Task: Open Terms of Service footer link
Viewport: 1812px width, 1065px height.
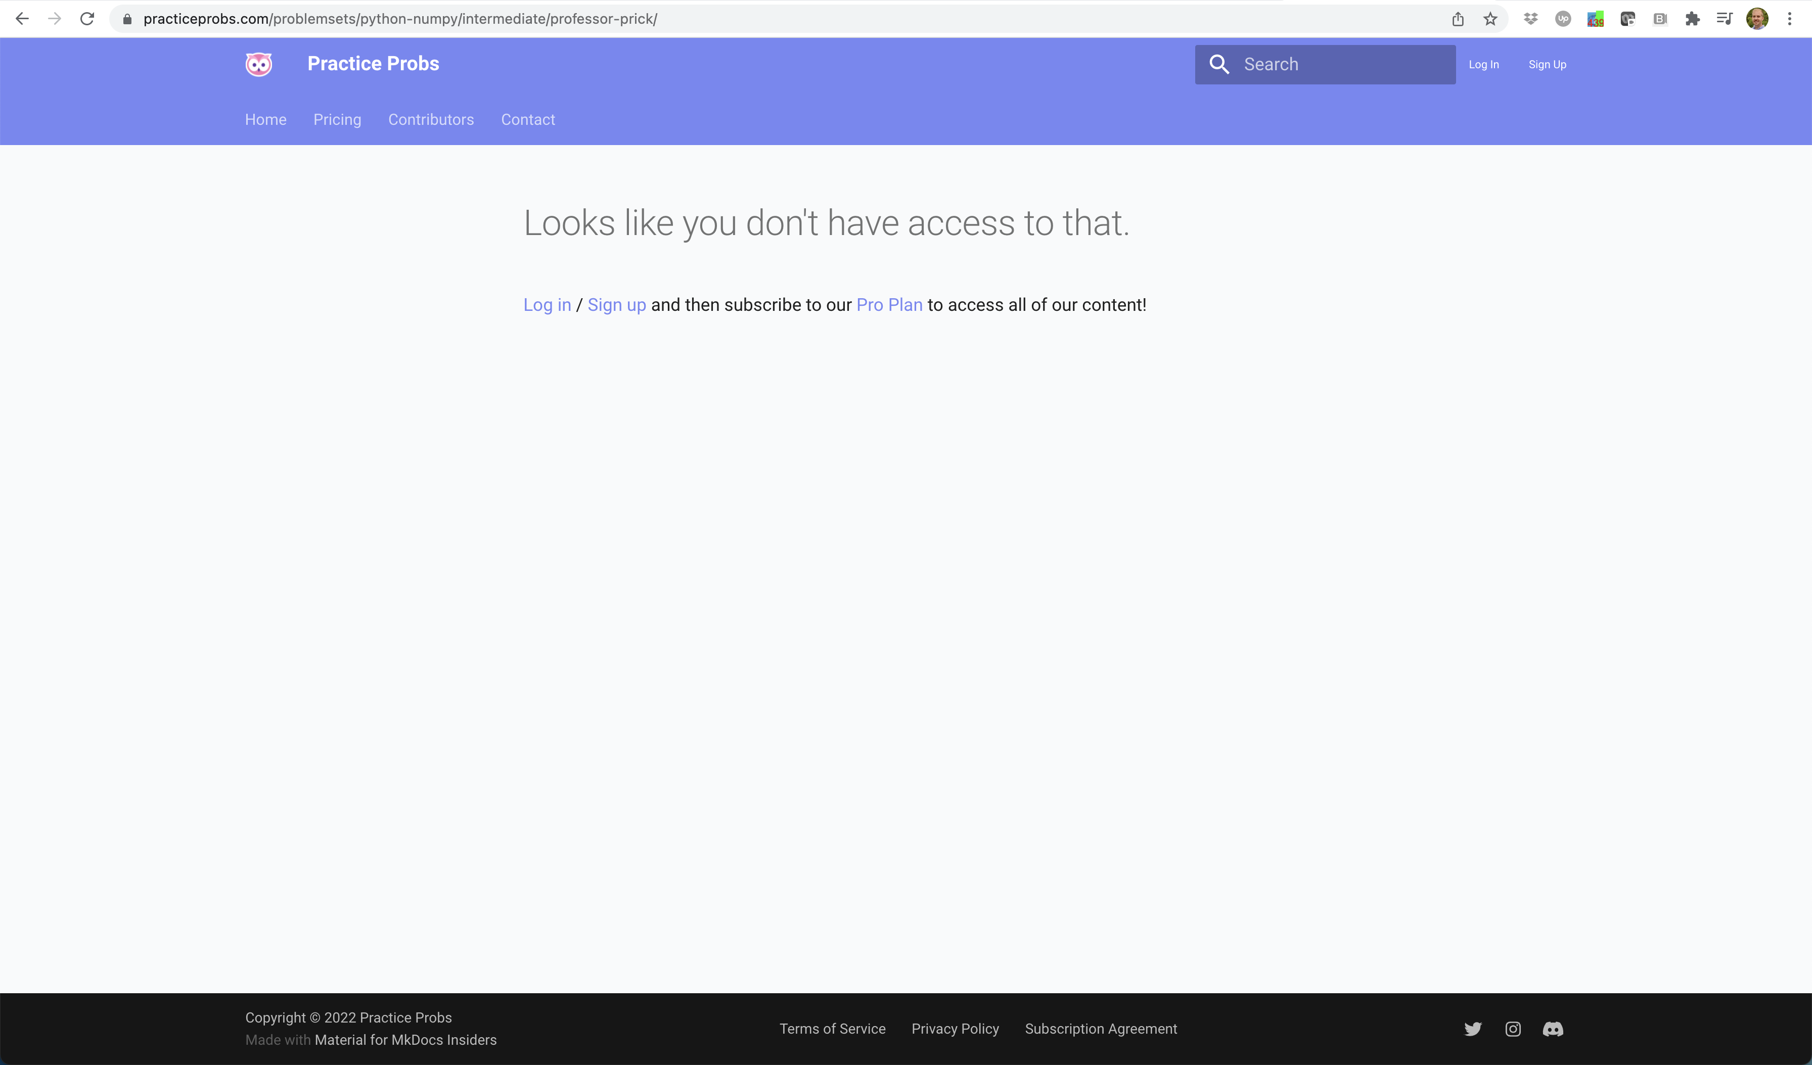Action: [833, 1029]
